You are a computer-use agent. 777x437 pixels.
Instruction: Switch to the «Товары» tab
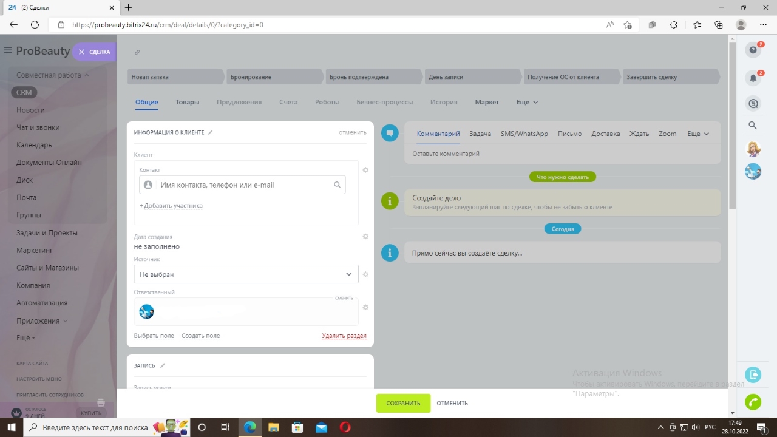[x=188, y=102]
